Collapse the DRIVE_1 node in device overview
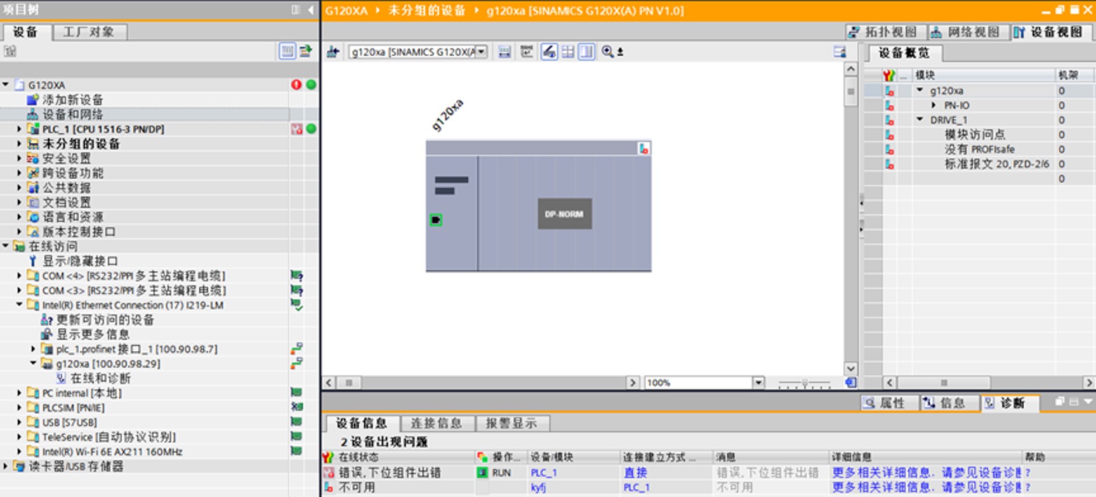The height and width of the screenshot is (497, 1096). [x=920, y=120]
